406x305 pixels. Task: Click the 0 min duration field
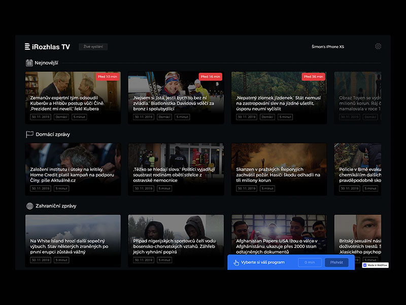coord(310,262)
